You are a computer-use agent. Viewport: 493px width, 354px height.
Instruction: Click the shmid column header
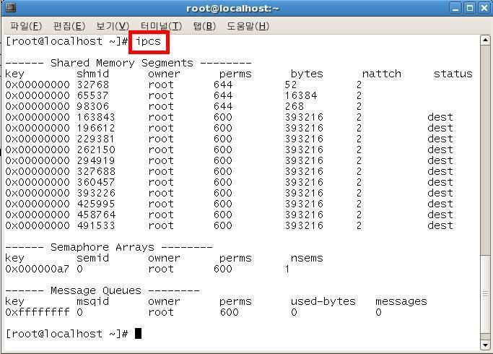[x=92, y=74]
